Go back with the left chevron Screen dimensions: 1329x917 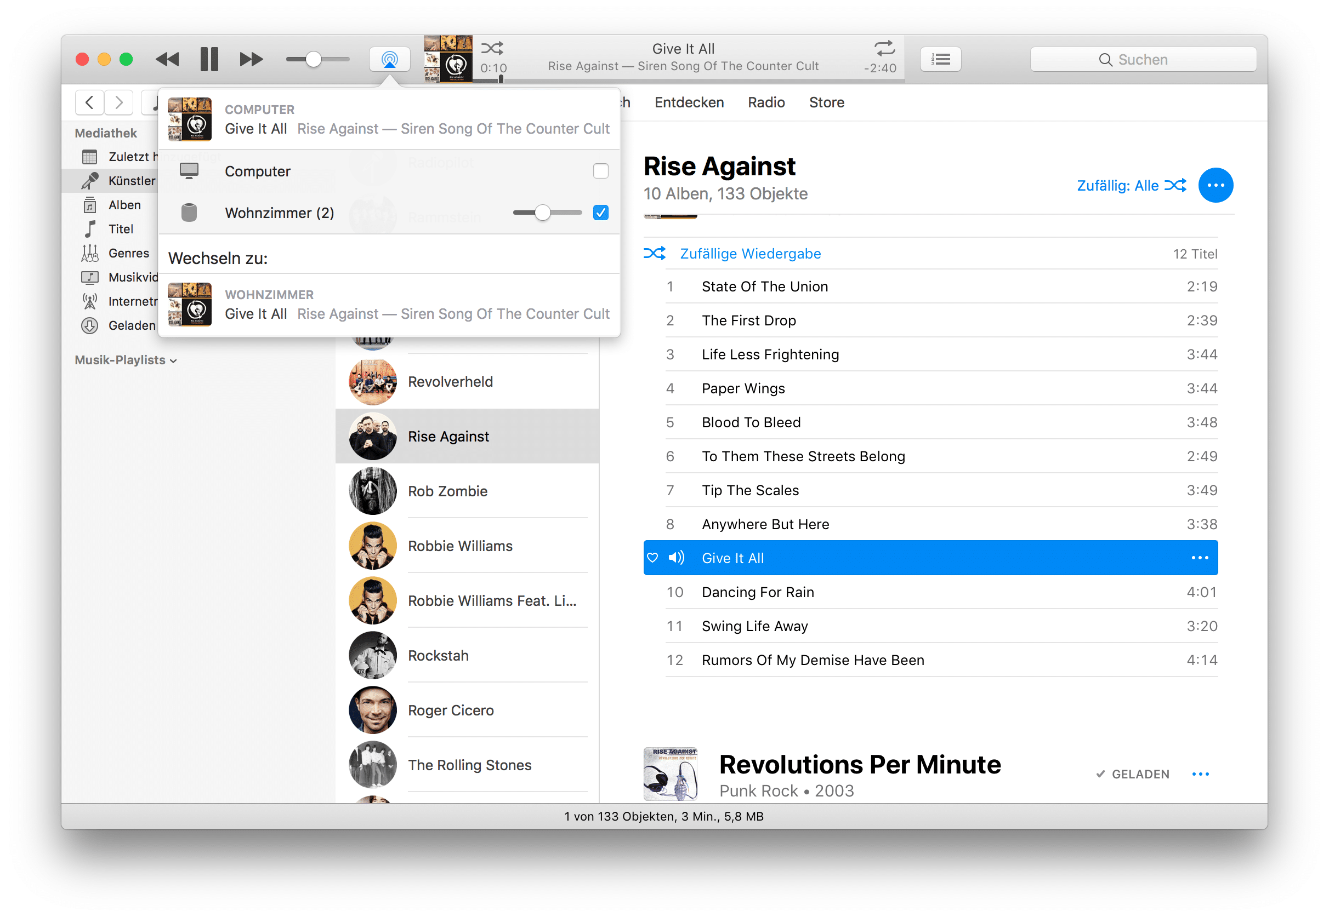coord(89,102)
